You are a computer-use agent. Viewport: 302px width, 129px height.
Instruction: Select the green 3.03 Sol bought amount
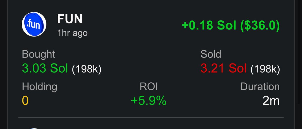click(x=45, y=69)
